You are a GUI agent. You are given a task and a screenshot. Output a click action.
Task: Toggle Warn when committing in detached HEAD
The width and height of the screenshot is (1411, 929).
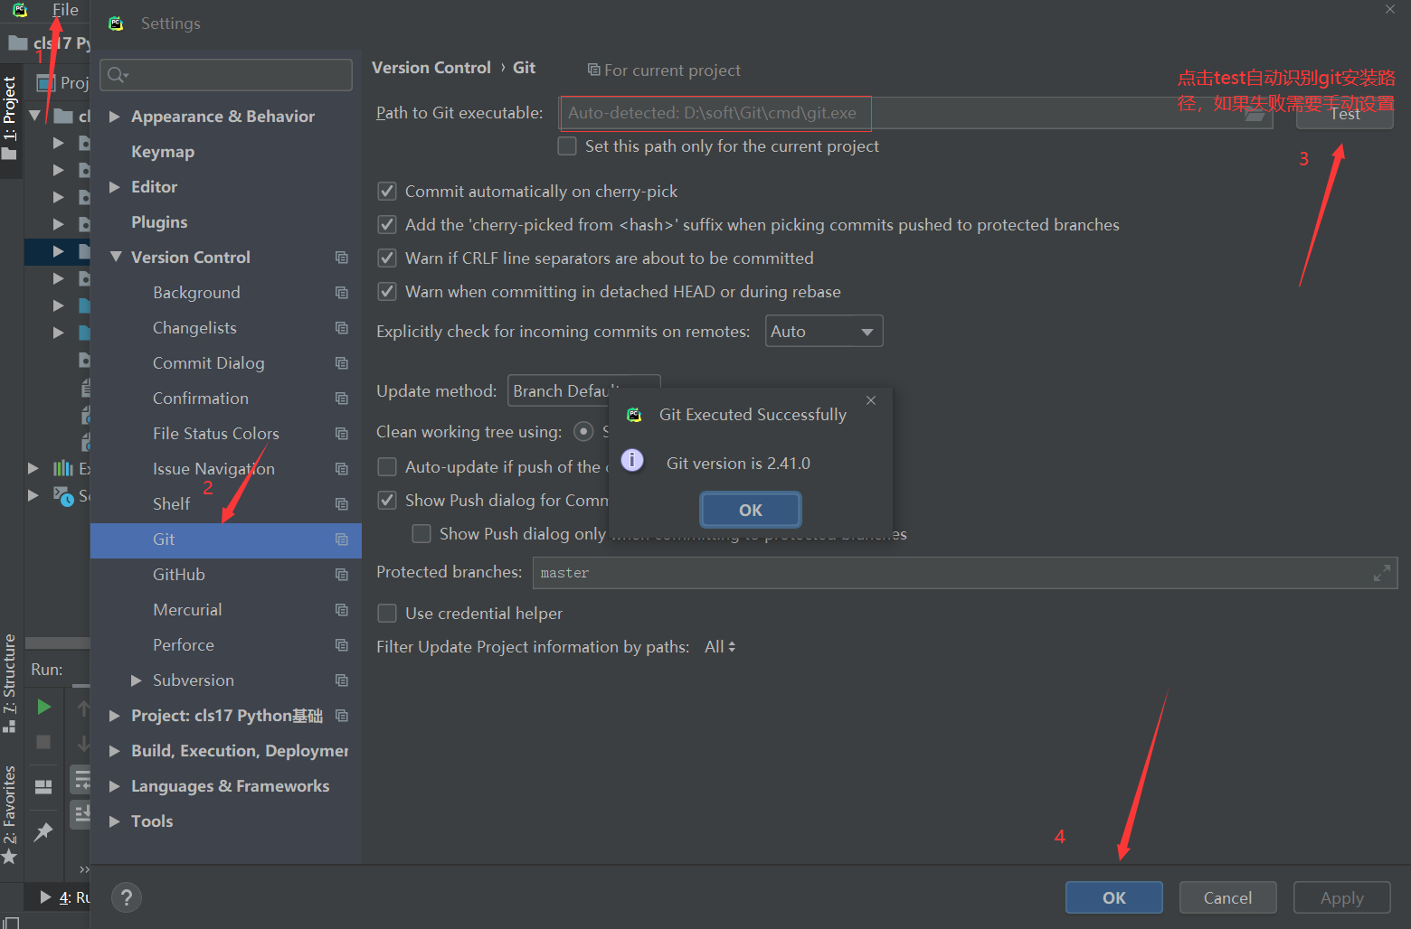[387, 292]
